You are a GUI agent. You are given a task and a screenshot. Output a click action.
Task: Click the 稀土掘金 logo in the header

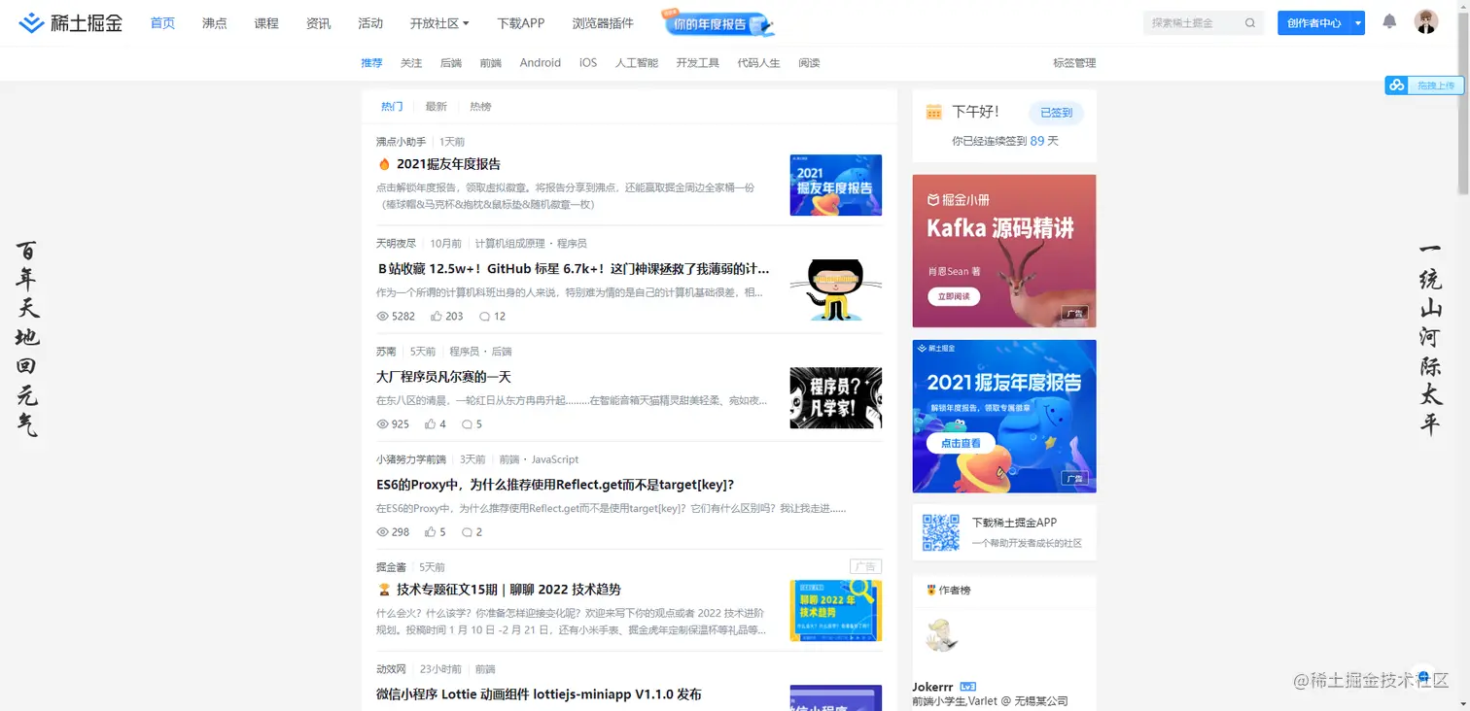pos(71,22)
